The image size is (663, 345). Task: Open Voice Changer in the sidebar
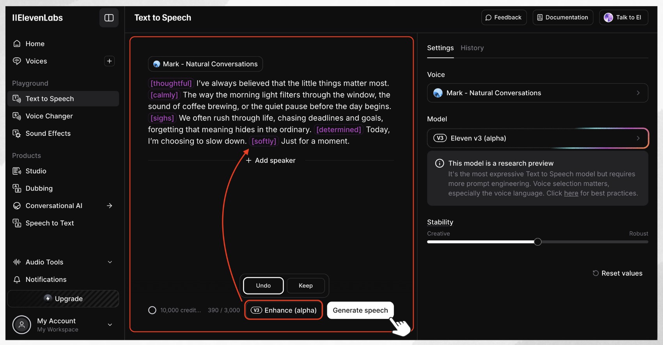pyautogui.click(x=63, y=116)
